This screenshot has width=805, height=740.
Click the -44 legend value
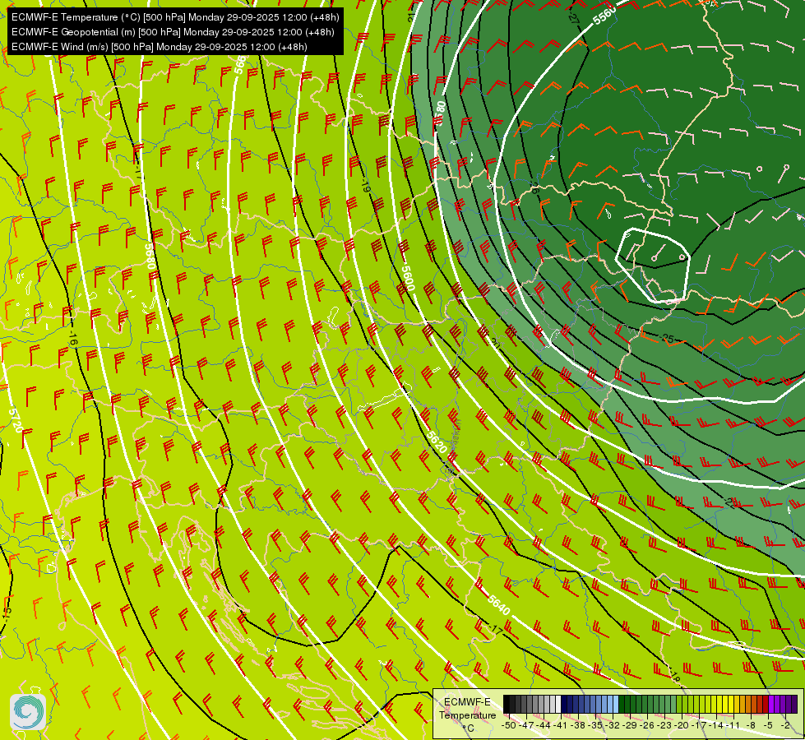[x=544, y=725]
